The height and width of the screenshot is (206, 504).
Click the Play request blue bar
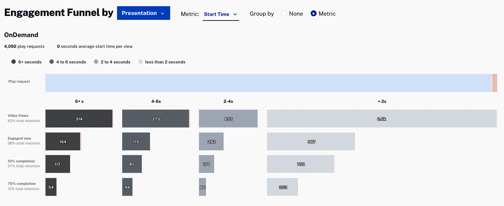[268, 83]
